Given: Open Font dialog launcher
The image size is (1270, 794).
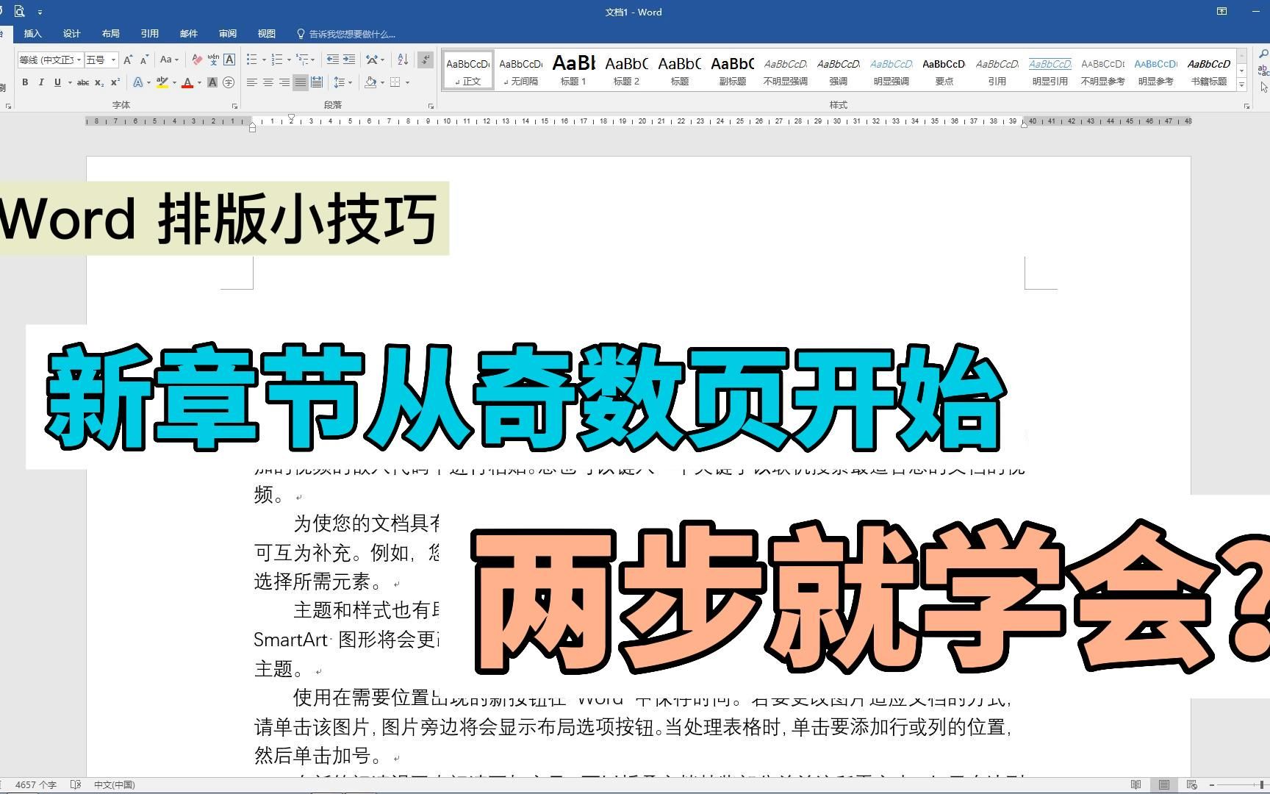Looking at the screenshot, I should click(x=235, y=106).
